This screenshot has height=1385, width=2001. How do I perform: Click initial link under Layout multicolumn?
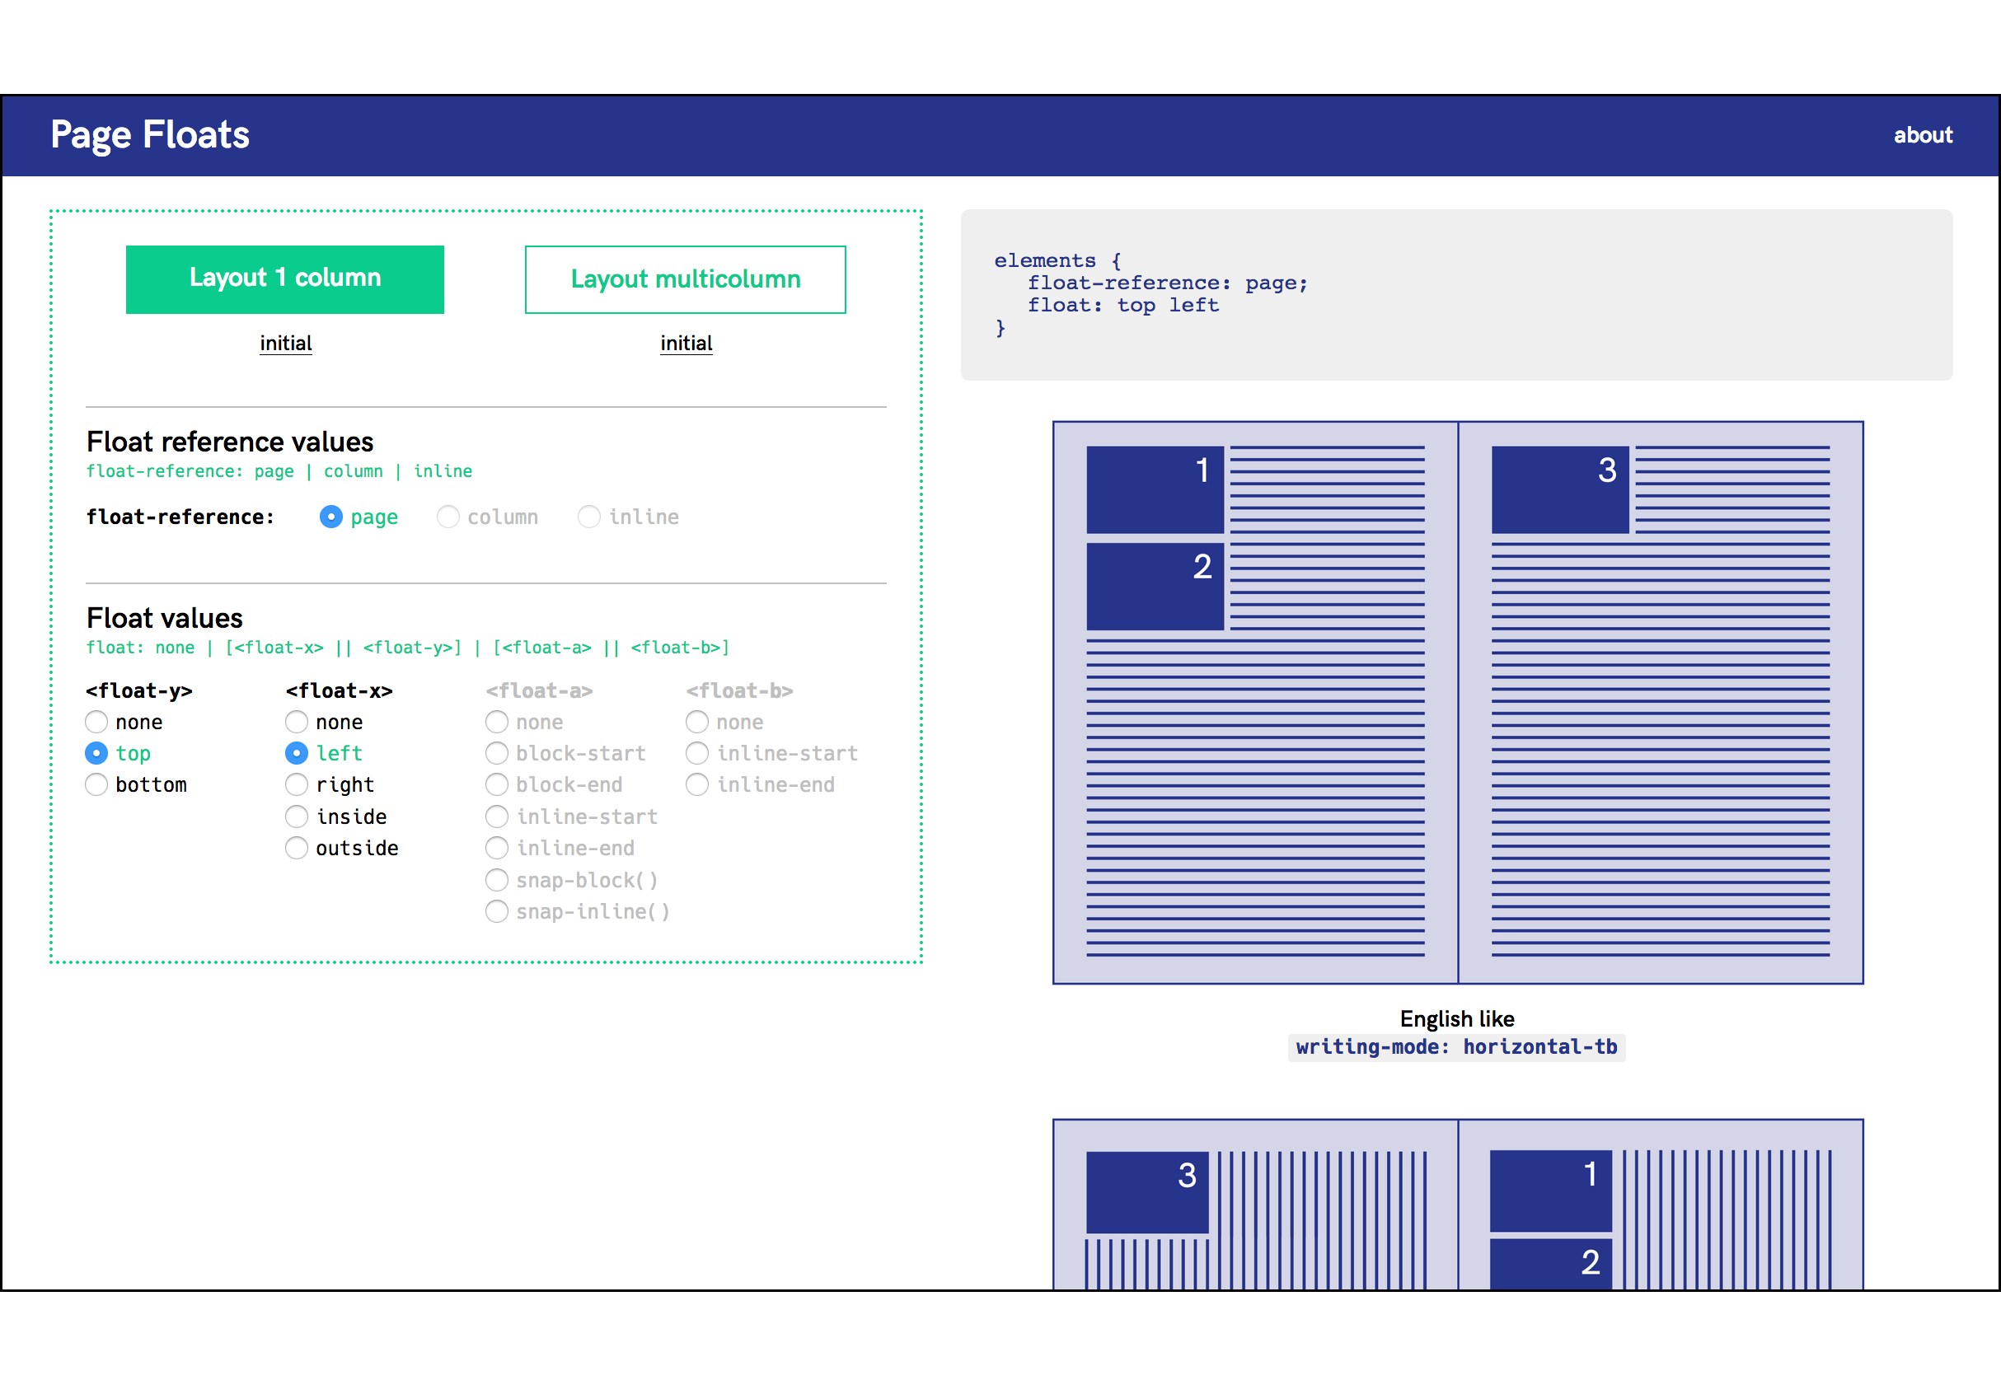tap(686, 344)
